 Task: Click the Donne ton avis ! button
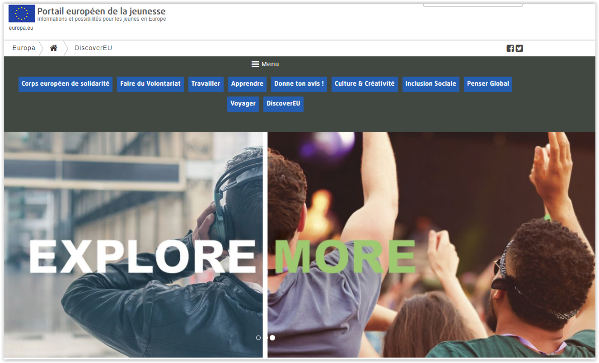click(x=299, y=84)
